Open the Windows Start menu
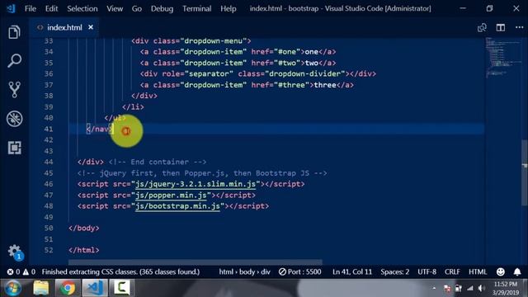528x297 pixels. 13,288
